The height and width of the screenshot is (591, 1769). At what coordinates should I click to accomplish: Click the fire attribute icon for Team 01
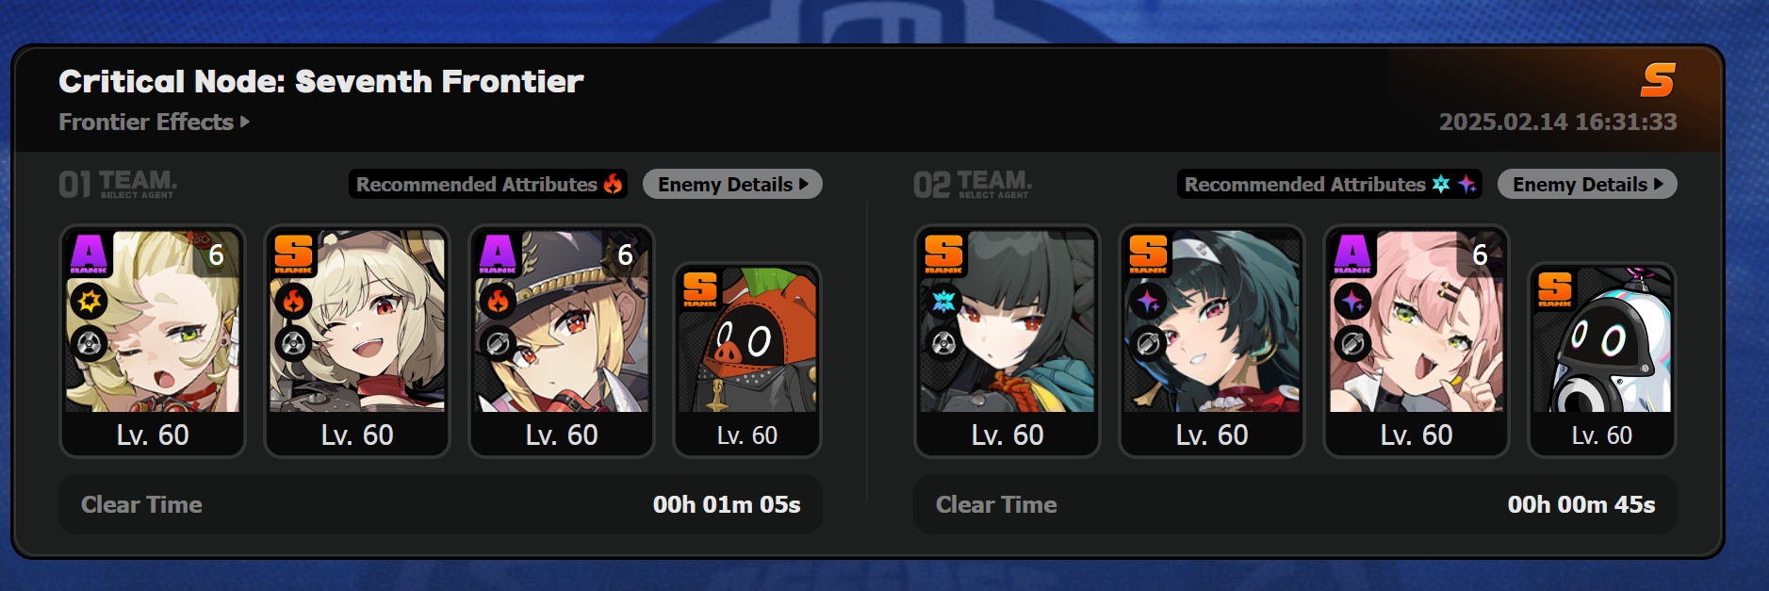coord(614,184)
